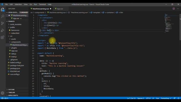Viewport: 181px width, 102px height.
Task: Open the Terminal menu
Action: click(42, 5)
